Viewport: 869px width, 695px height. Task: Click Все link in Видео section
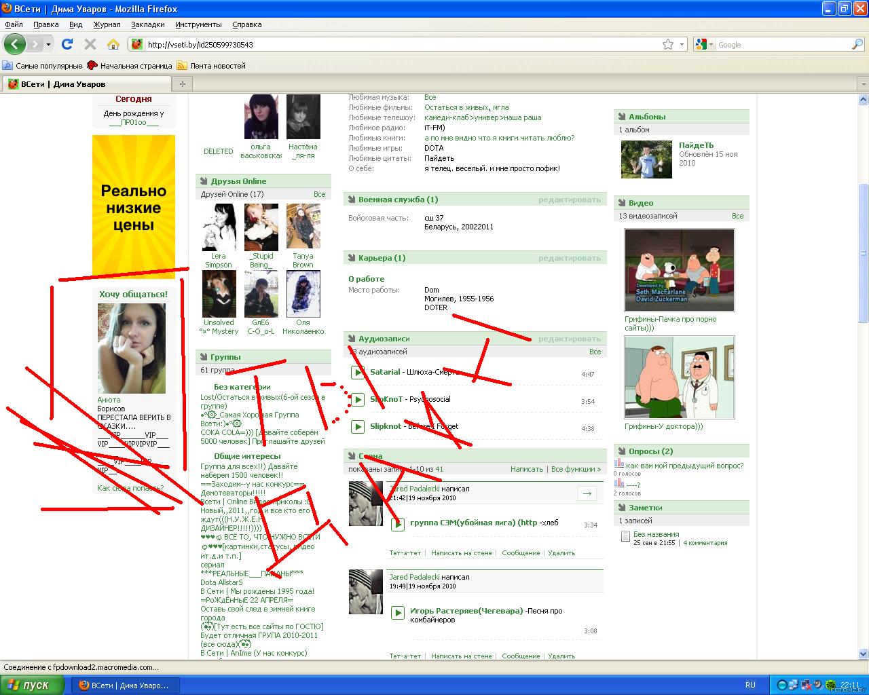(737, 216)
